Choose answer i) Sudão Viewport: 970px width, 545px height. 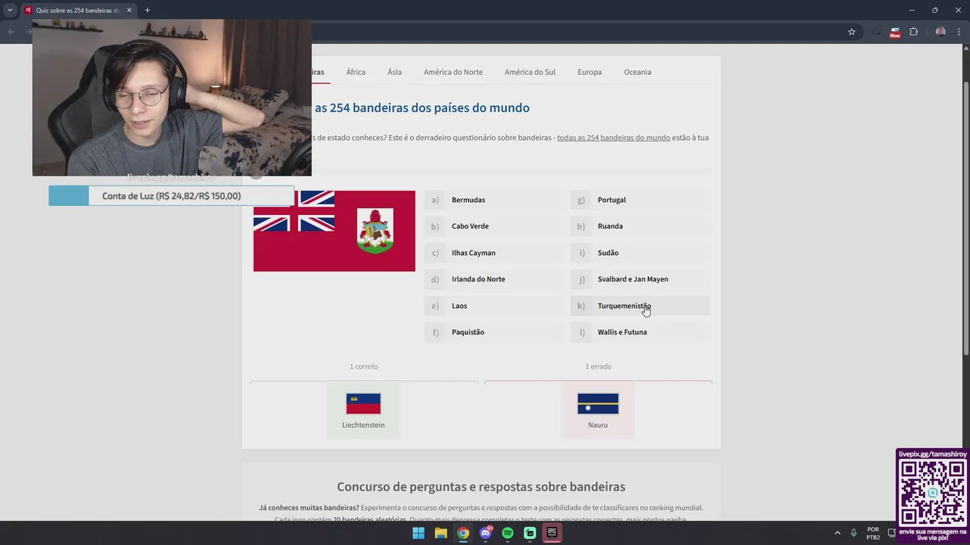[640, 253]
